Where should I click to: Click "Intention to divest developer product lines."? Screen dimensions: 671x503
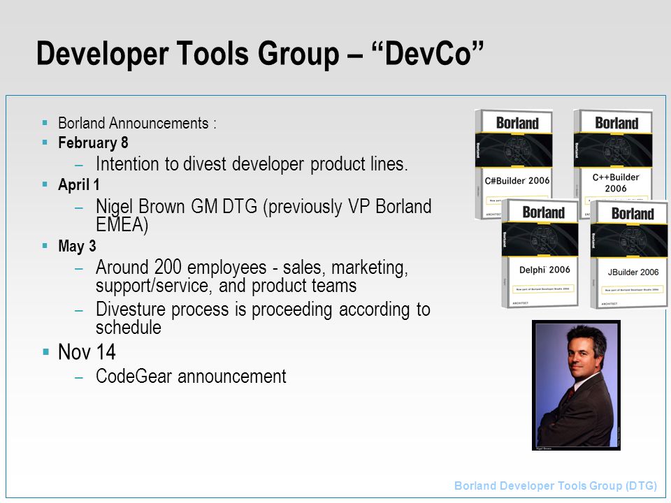tap(252, 163)
